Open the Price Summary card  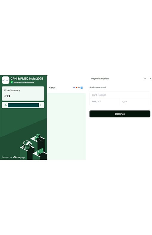23,93
